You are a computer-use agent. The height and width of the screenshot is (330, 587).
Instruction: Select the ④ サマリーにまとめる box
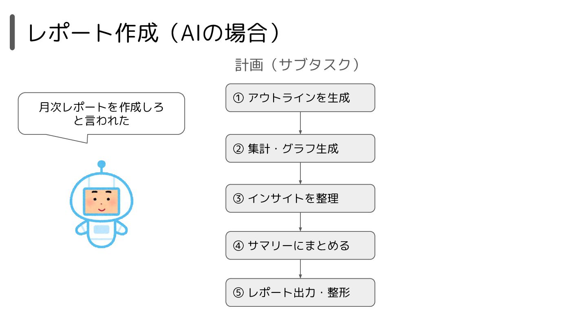pyautogui.click(x=300, y=246)
